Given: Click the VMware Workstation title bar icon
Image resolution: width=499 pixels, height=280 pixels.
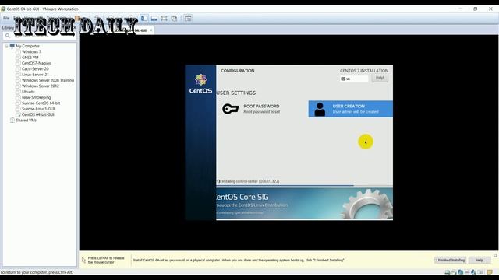Looking at the screenshot, I should click(x=3, y=9).
